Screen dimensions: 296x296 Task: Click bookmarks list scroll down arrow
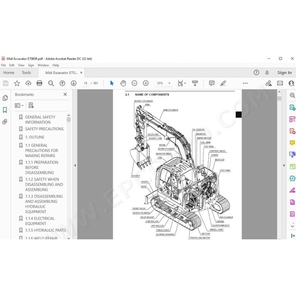69,238
